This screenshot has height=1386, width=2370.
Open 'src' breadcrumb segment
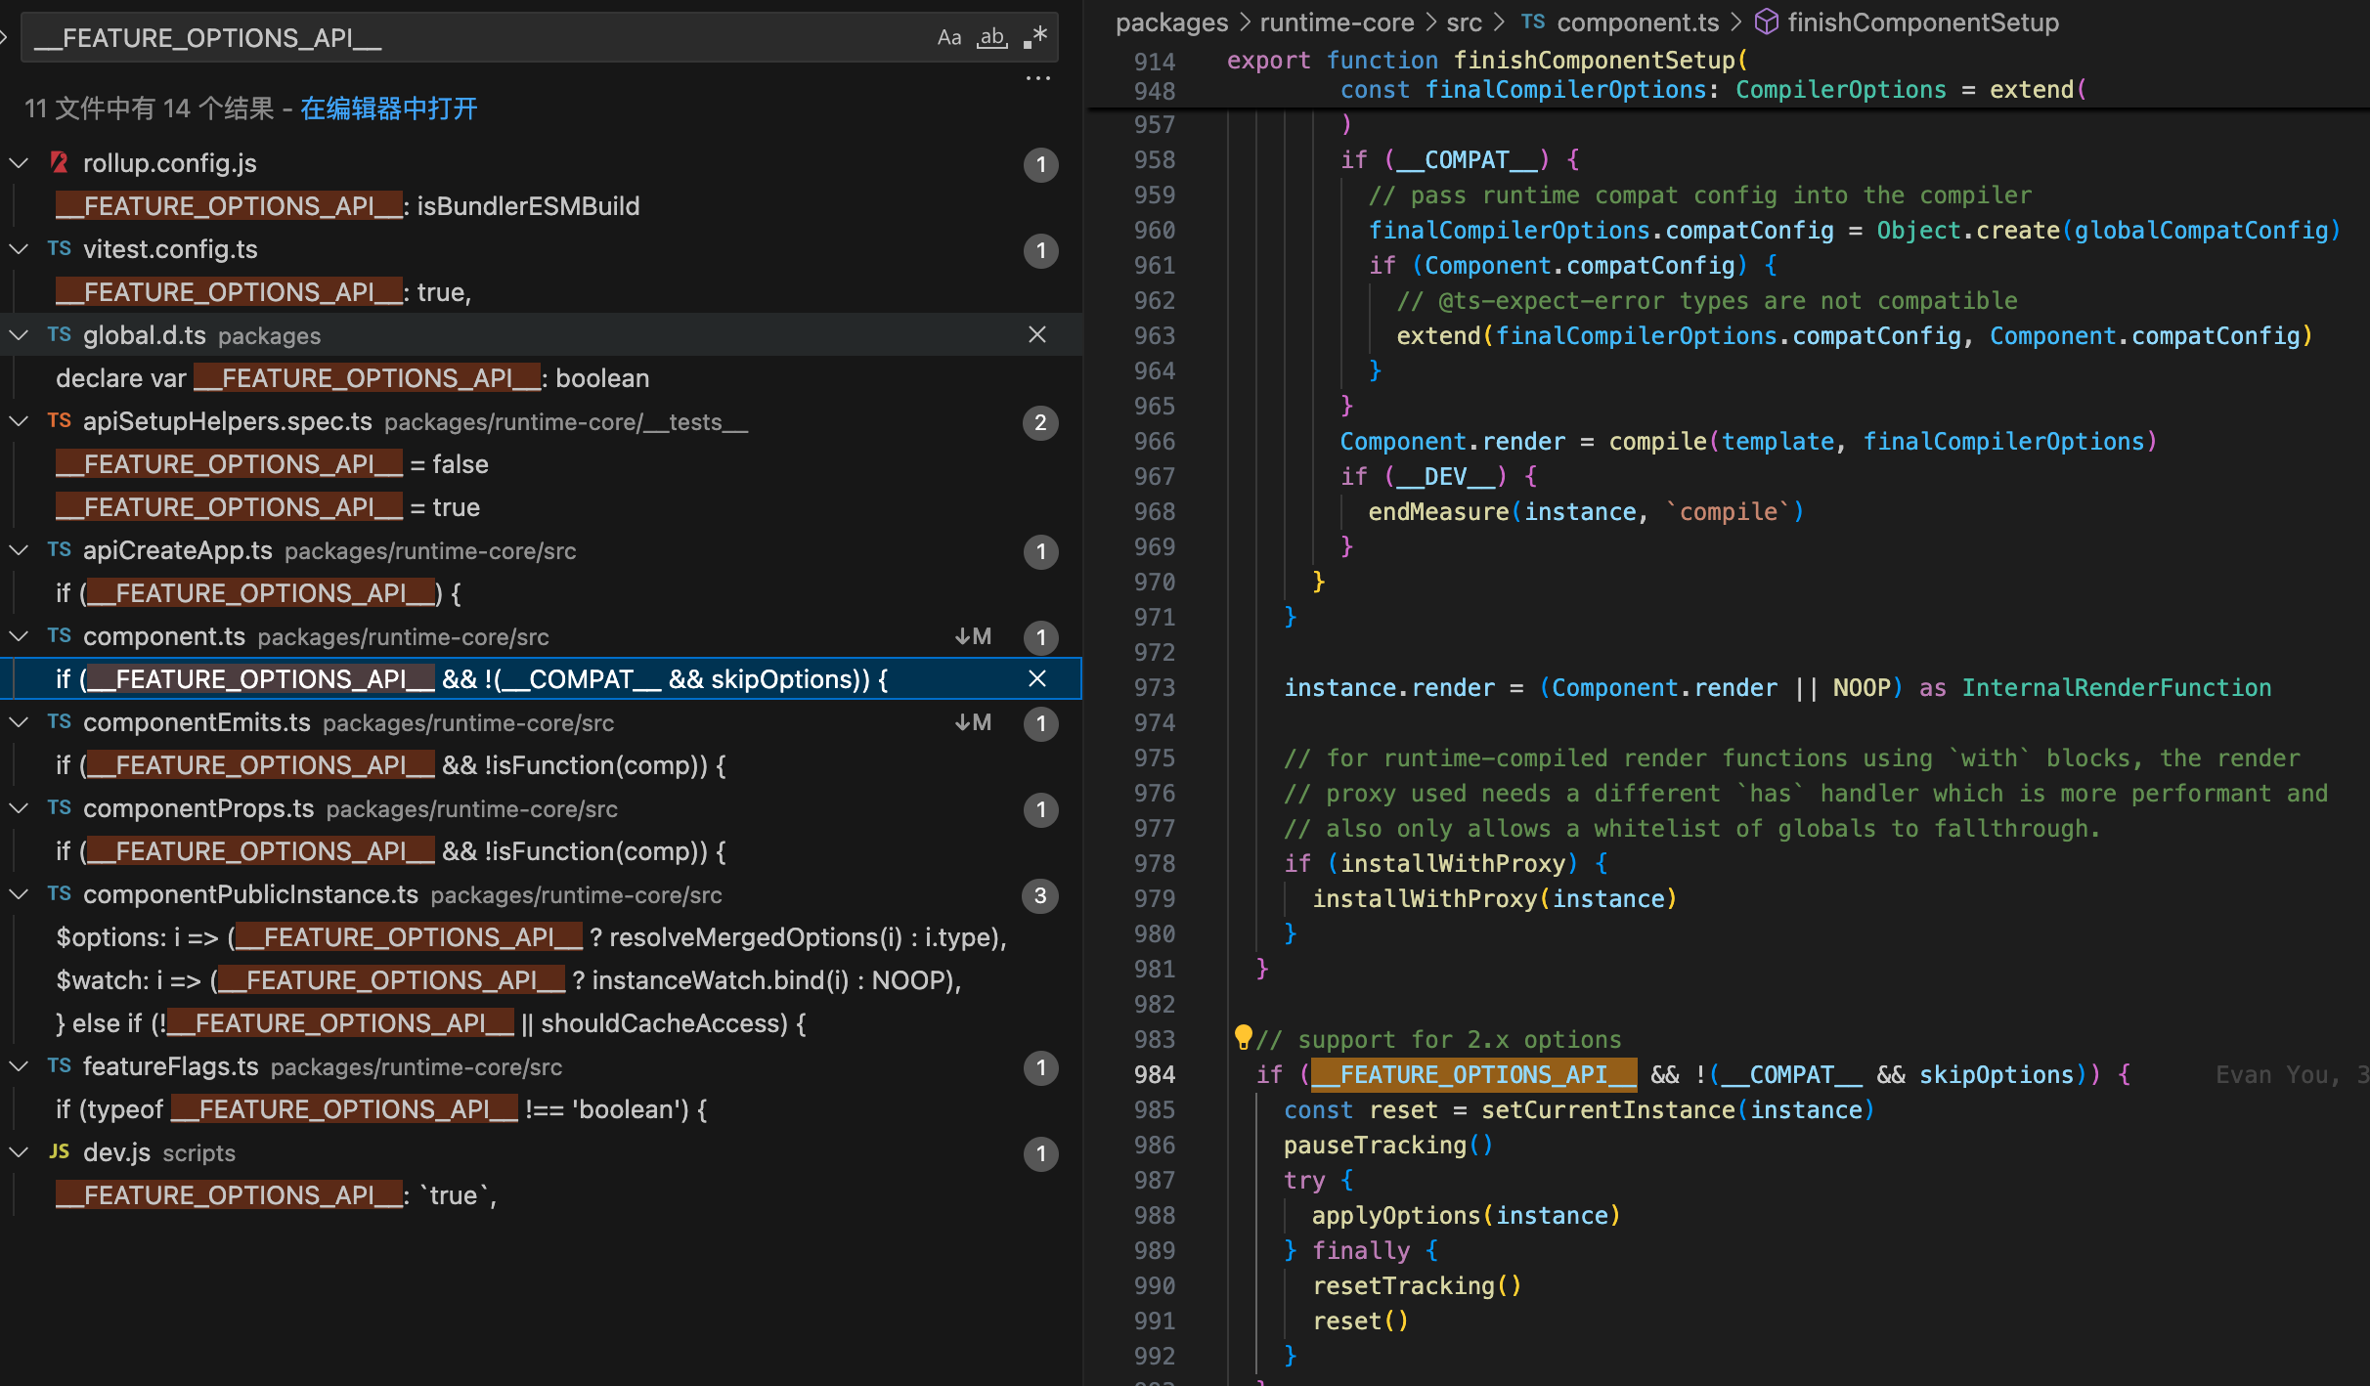[1464, 22]
